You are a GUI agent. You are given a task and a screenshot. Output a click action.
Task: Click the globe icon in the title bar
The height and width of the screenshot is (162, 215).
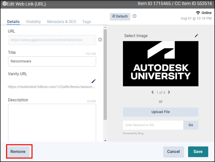(5, 4)
